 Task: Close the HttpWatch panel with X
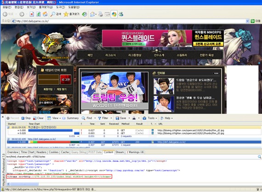(3, 117)
